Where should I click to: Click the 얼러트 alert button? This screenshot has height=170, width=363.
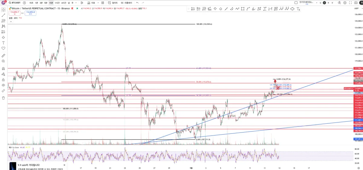point(113,3)
